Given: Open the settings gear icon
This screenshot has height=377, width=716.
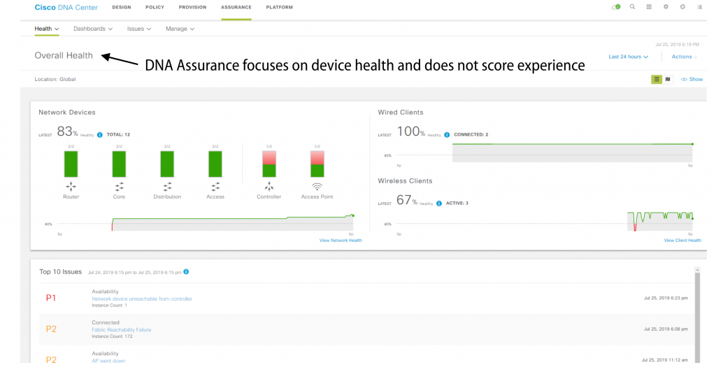Looking at the screenshot, I should 666,7.
